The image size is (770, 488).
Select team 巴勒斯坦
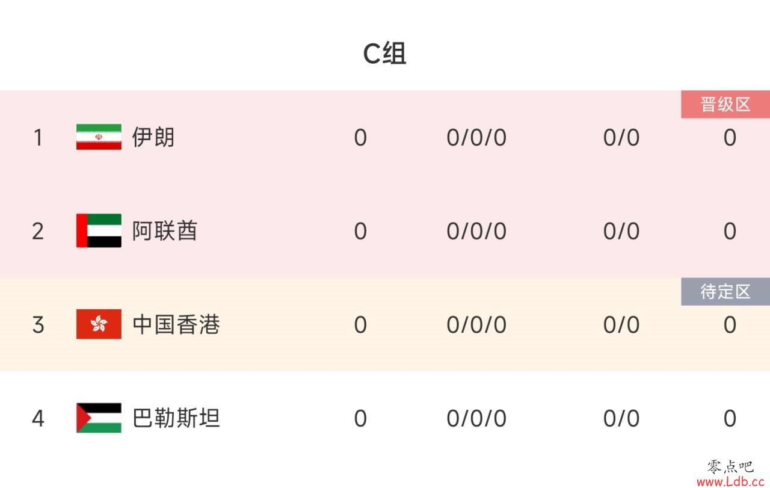point(176,418)
